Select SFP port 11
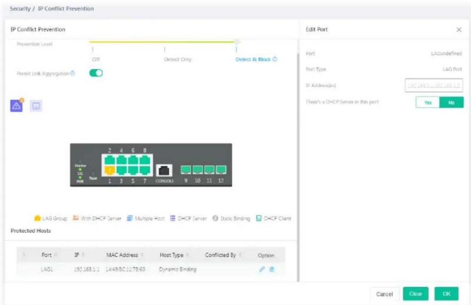This screenshot has width=471, height=305. (x=209, y=170)
